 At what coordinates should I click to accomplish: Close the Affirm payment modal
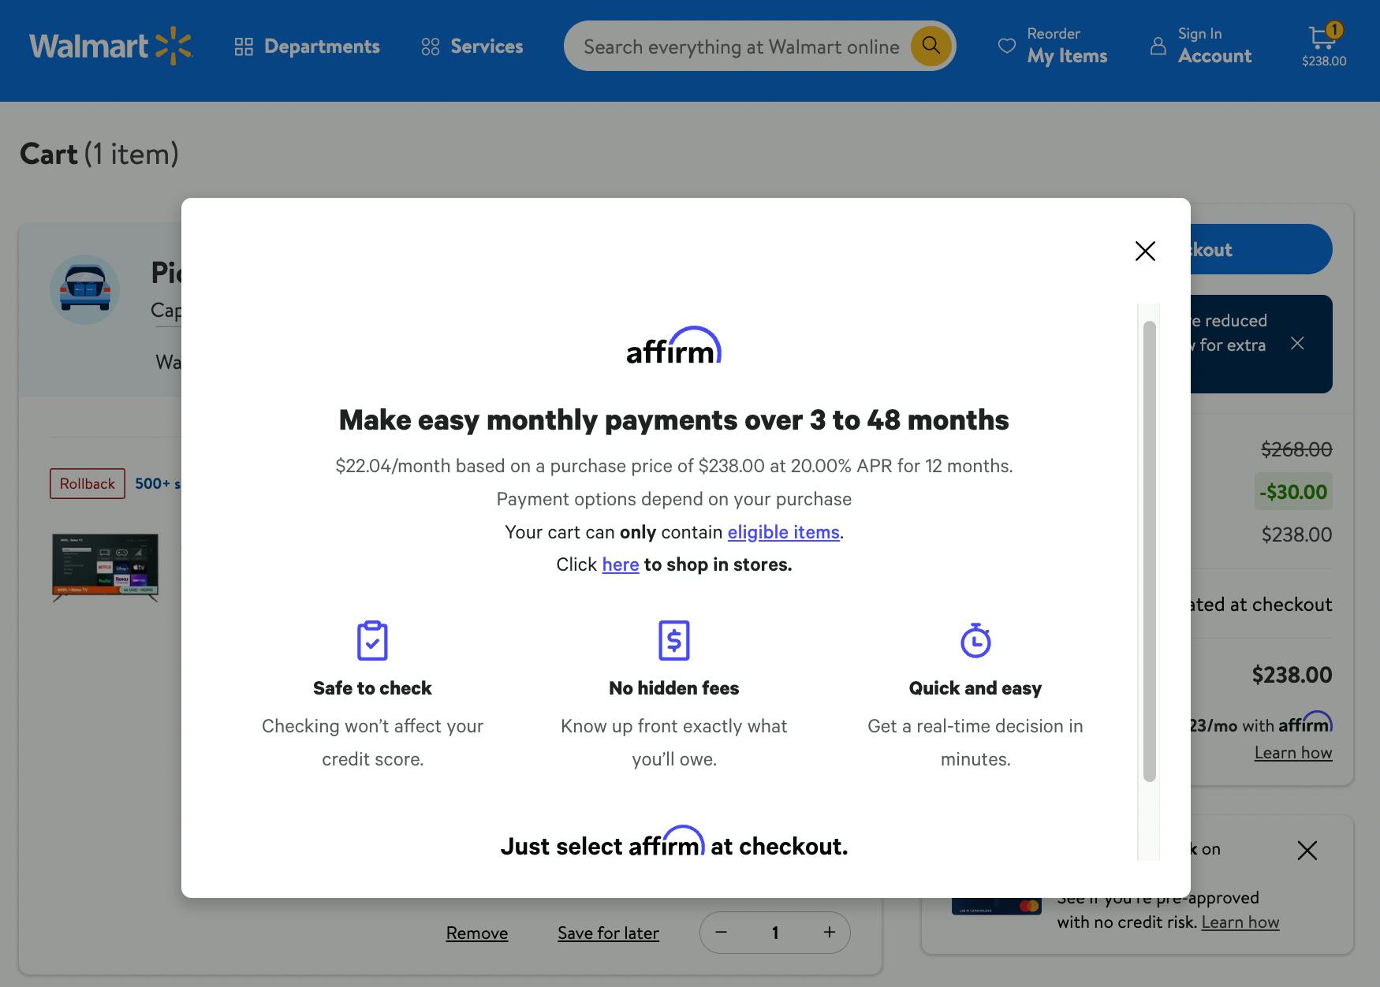point(1145,251)
